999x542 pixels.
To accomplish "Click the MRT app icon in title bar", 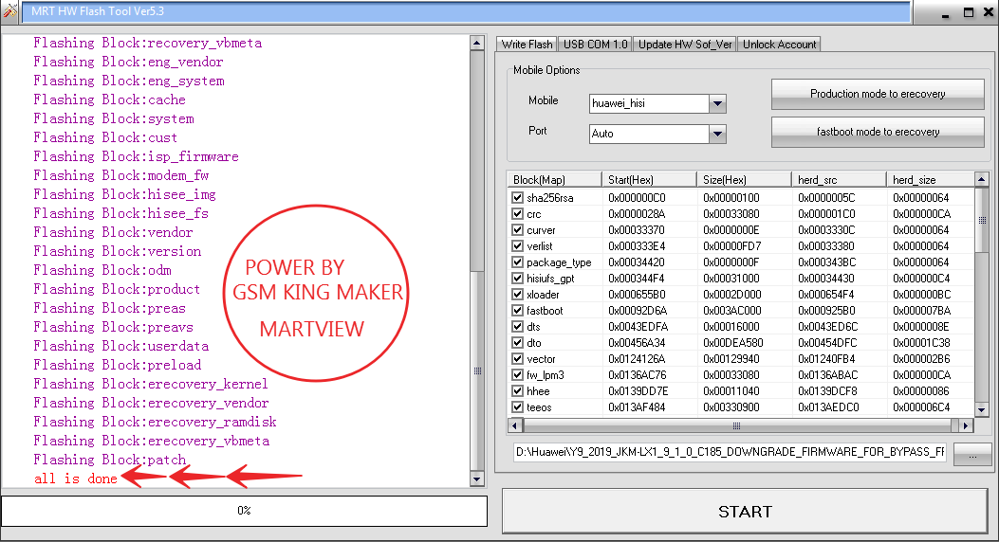I will (9, 10).
